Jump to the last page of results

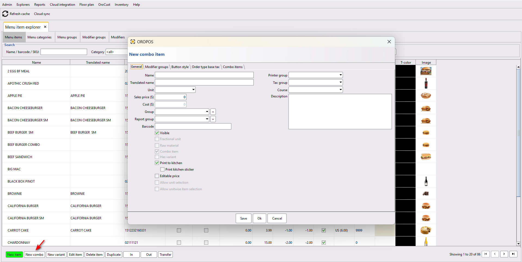point(513,254)
